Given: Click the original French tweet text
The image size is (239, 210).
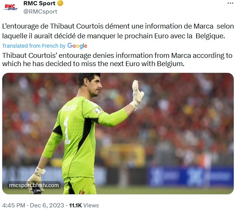Looking at the screenshot, I should pos(118,31).
